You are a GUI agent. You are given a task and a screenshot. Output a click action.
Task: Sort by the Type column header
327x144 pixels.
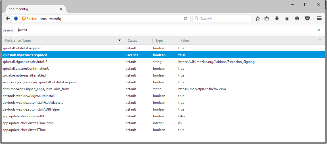tap(165, 41)
